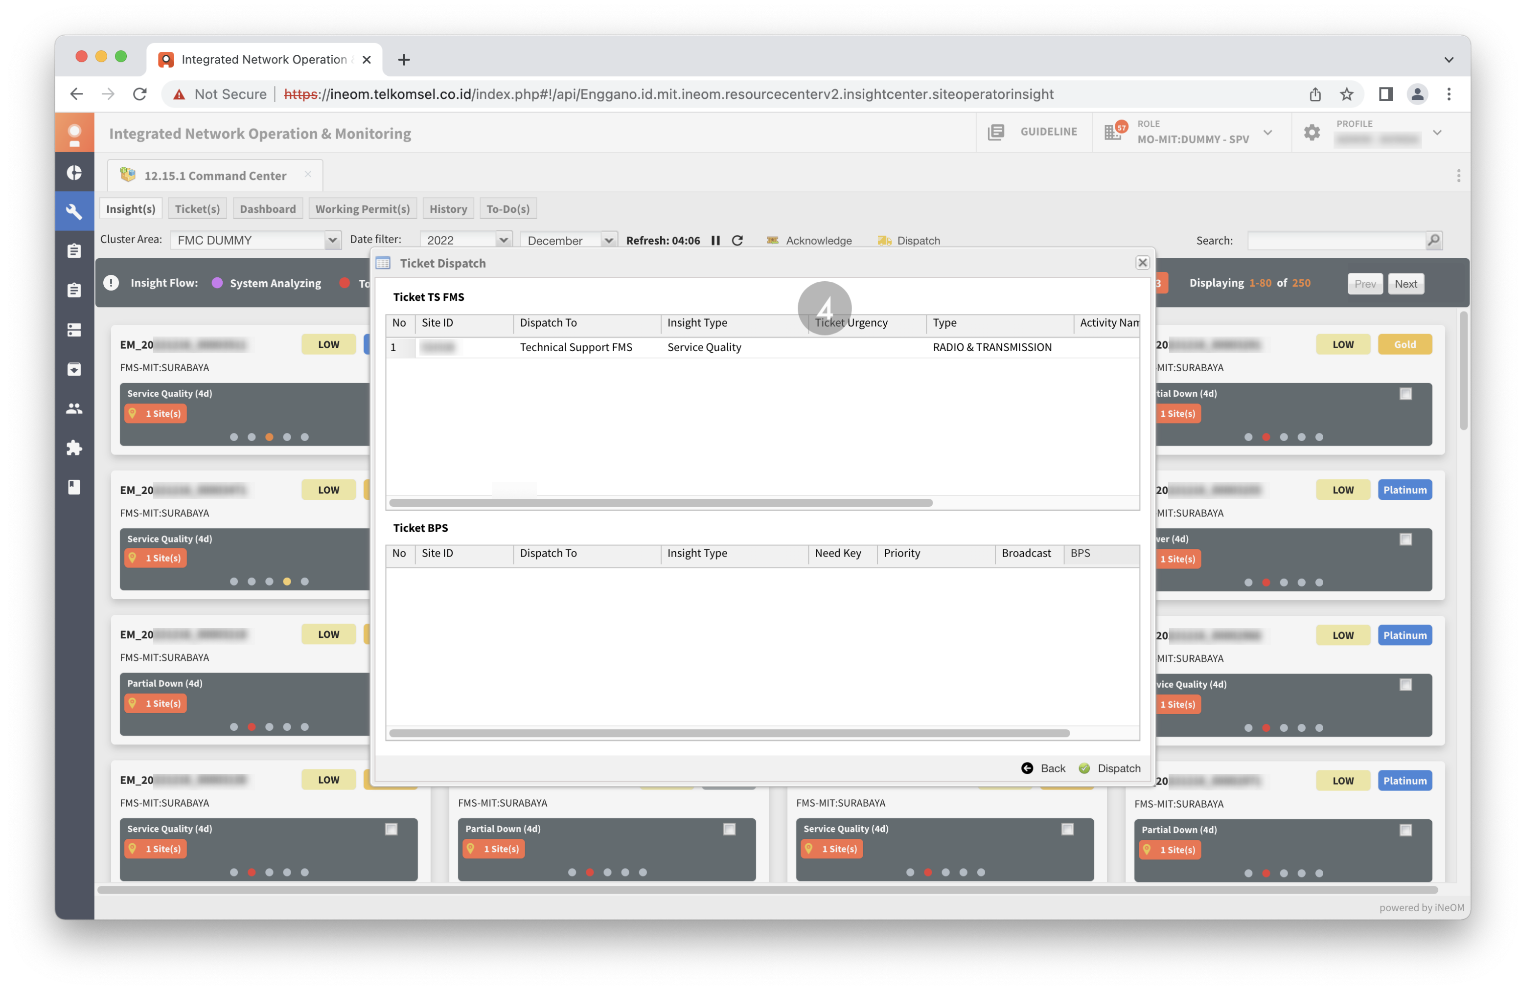
Task: Tick the checkbox on bottom Service Quality card, third column
Action: (x=1067, y=829)
